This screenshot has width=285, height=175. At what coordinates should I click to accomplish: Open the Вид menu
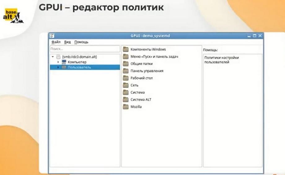[68, 42]
